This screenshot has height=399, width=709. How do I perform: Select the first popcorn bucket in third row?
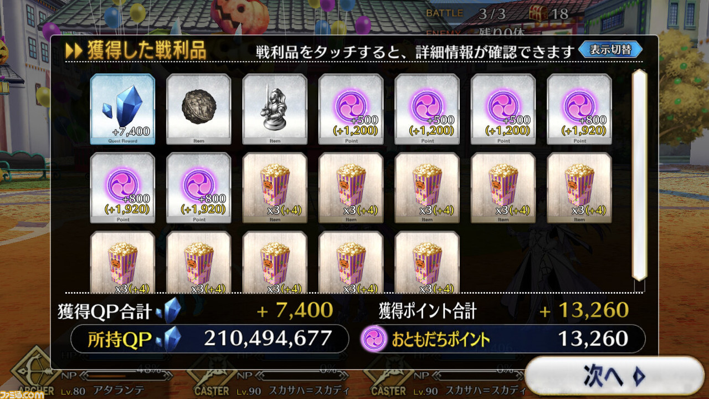pos(122,262)
